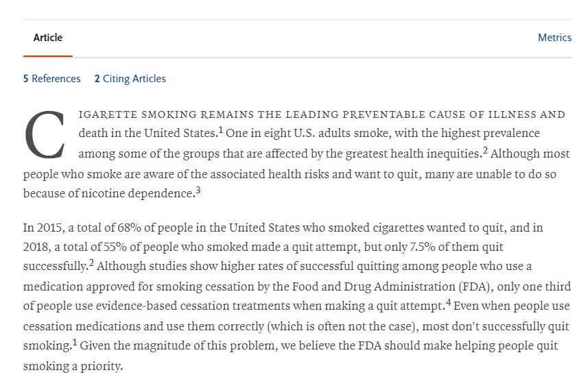This screenshot has height=379, width=579.
Task: Click footnote 3 after "nicotine dependence."
Action: pyautogui.click(x=198, y=191)
